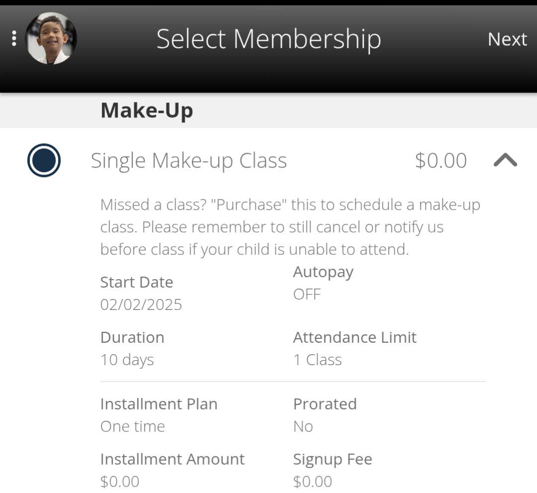Click the Attendance Limit 1 Class value
The width and height of the screenshot is (537, 493).
(x=318, y=360)
